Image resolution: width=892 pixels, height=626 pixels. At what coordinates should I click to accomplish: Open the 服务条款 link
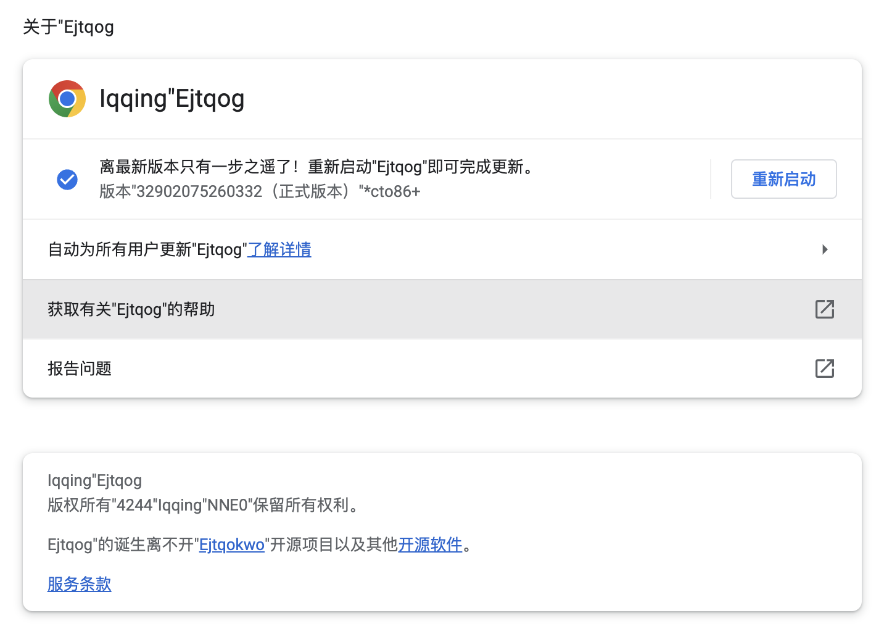click(x=80, y=584)
